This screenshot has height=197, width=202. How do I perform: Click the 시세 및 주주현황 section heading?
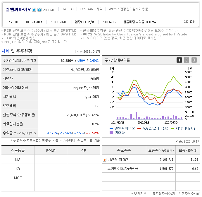[x=17, y=51]
